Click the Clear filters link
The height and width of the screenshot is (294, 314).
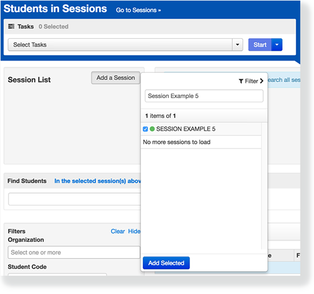point(118,231)
